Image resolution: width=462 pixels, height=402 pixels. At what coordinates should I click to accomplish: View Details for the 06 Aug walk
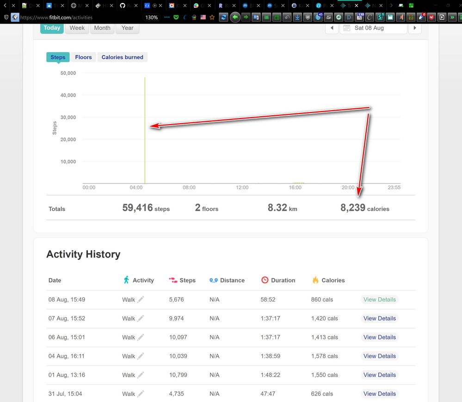click(380, 337)
